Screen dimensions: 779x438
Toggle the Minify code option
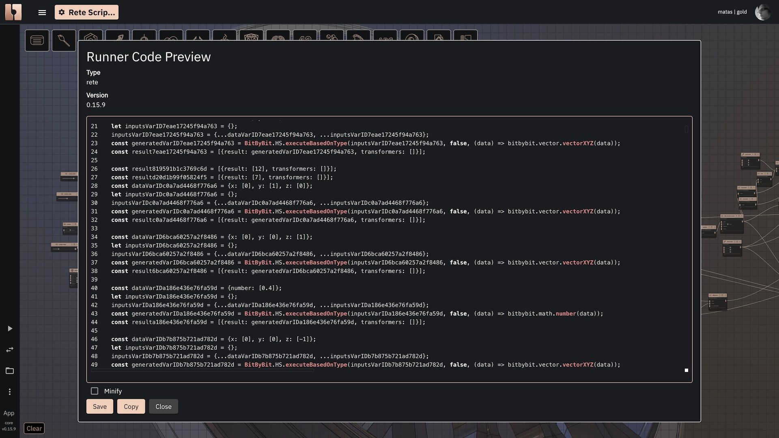(x=95, y=391)
